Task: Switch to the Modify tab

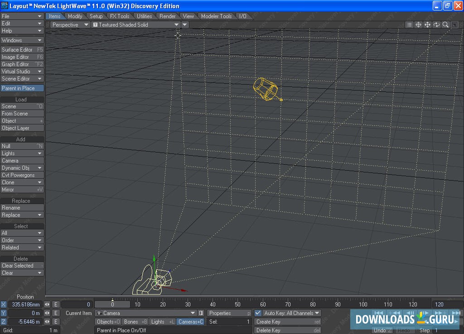Action: click(x=75, y=16)
